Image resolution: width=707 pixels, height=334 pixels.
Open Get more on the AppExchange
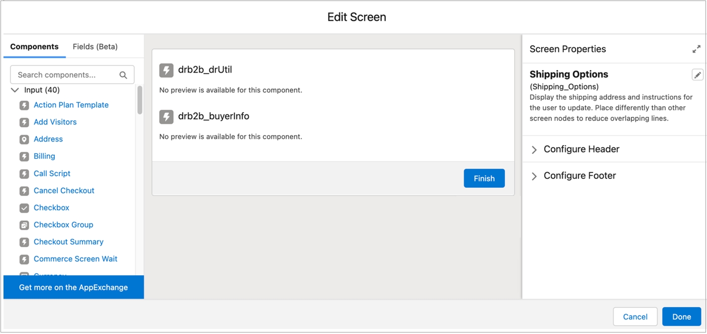tap(73, 287)
